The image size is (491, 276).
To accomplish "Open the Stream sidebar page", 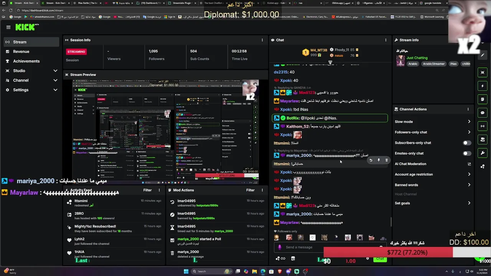I will pyautogui.click(x=31, y=42).
